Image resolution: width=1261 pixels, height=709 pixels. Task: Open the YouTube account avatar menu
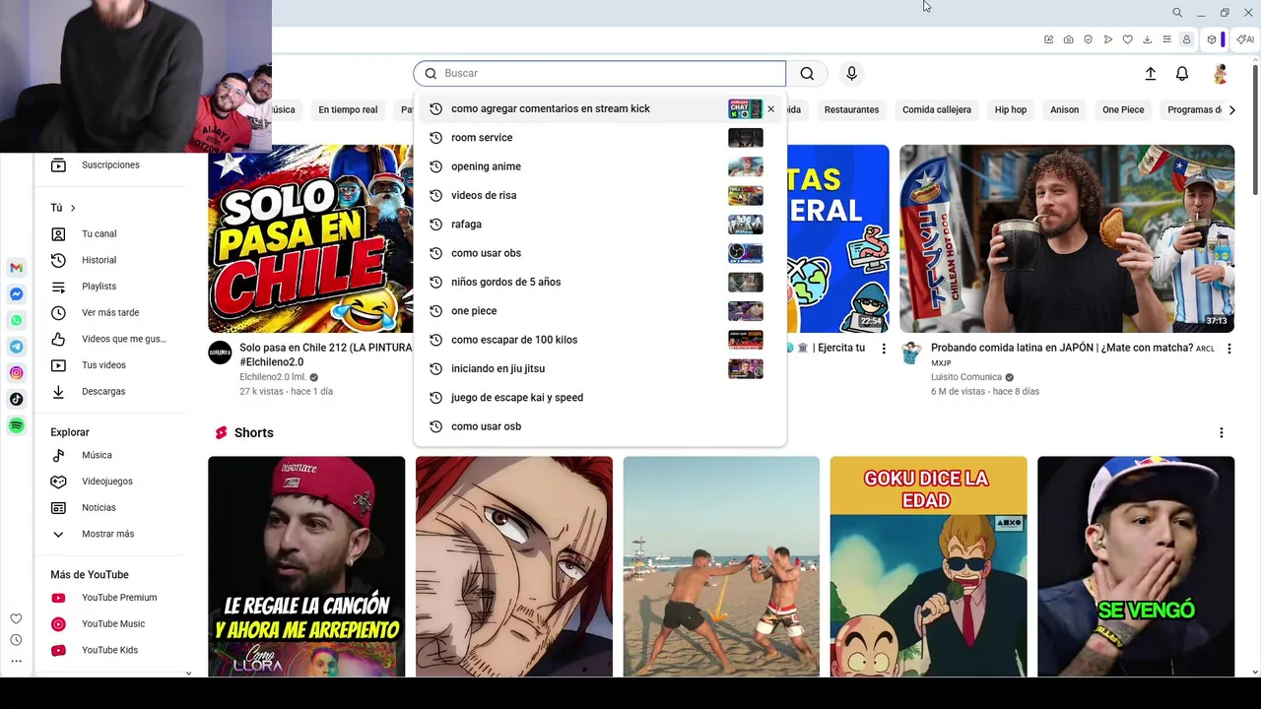point(1220,73)
